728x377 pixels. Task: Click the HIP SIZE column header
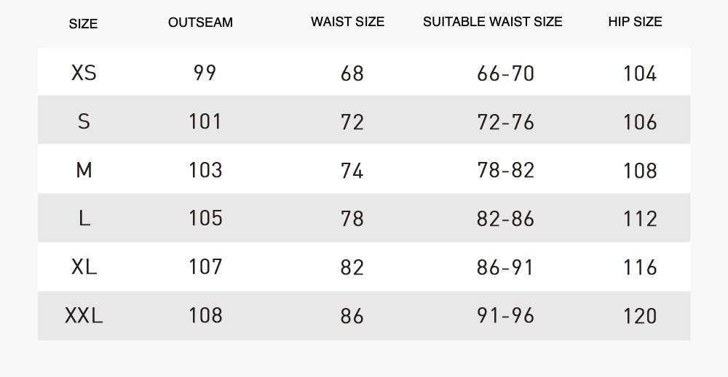[635, 22]
